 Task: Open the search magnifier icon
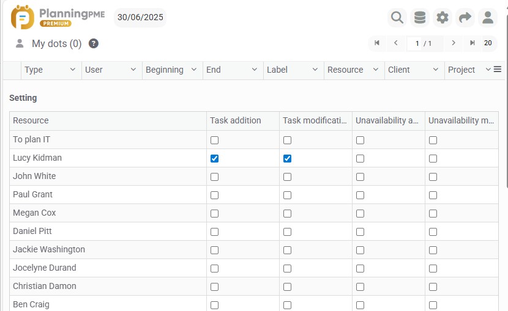pos(397,17)
